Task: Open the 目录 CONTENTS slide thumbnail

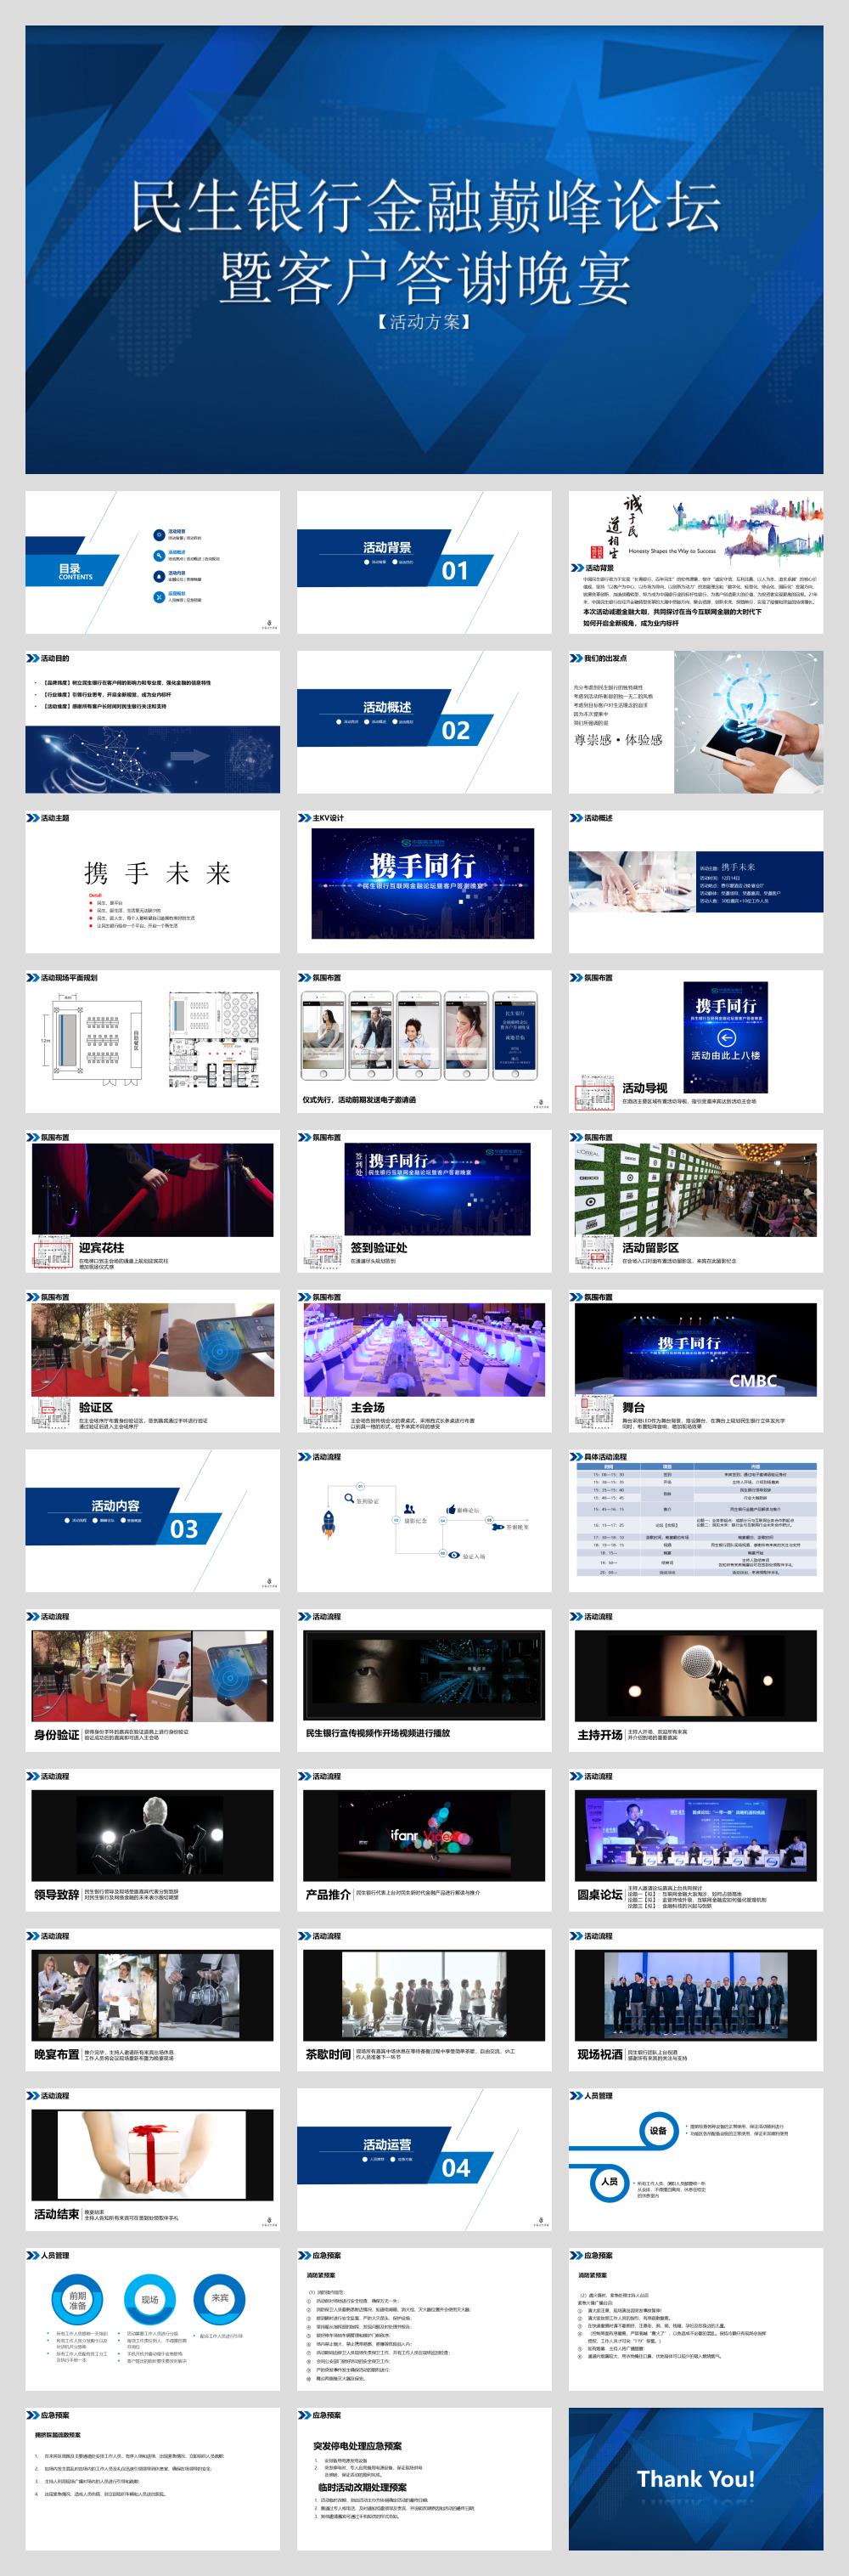Action: coord(153,562)
